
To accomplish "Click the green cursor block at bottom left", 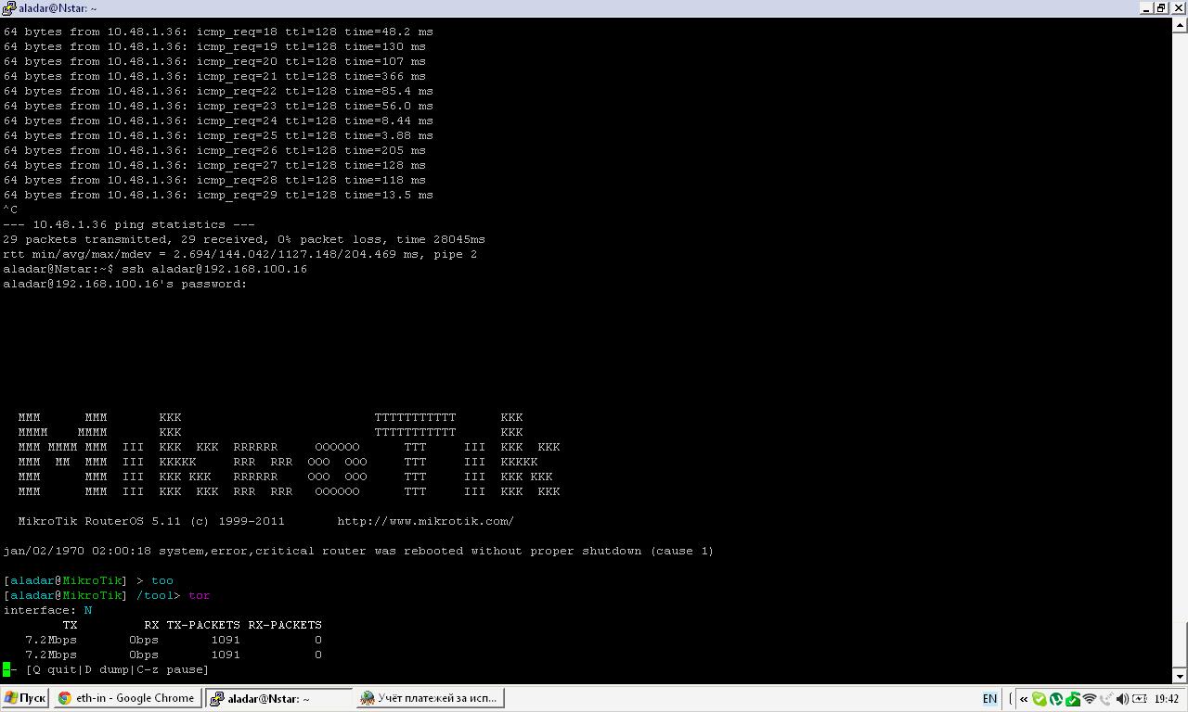I will click(6, 669).
